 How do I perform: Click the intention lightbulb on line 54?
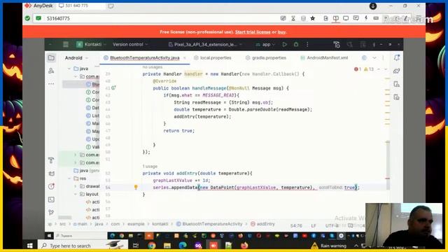136,187
